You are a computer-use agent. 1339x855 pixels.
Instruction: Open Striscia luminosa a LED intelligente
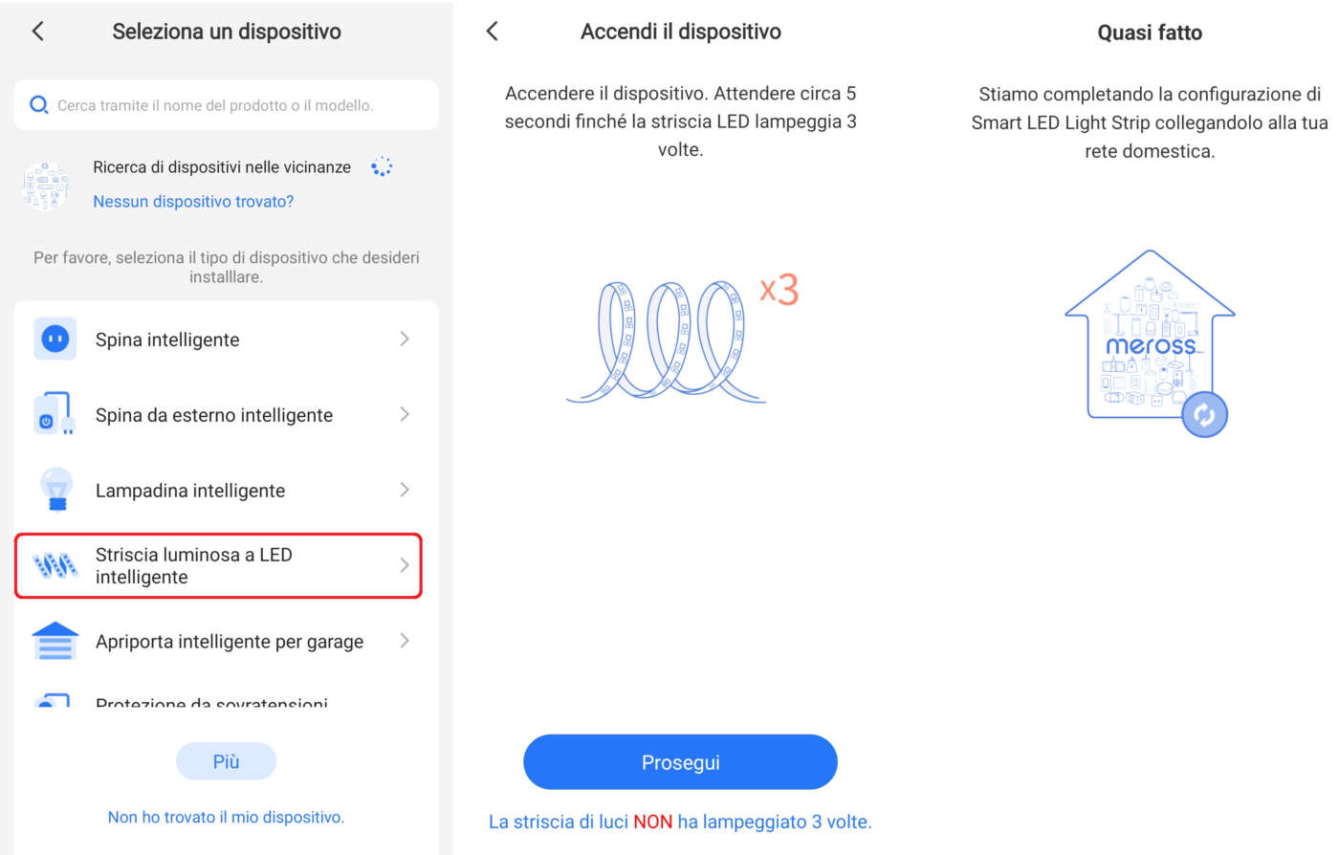click(218, 566)
